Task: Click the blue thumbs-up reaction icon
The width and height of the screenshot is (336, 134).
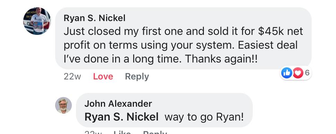Action: [287, 73]
